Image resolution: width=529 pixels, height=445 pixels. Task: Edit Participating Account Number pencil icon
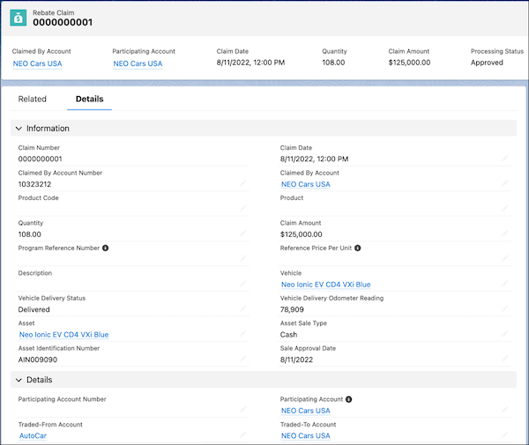tap(243, 410)
